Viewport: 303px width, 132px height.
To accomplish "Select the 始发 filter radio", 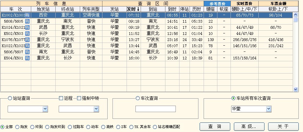I will (x=17, y=127).
